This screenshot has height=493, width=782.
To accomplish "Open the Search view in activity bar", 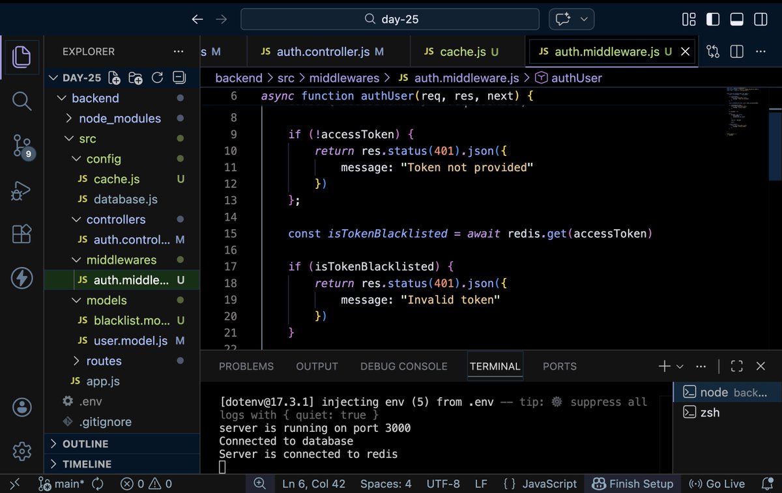I will click(22, 101).
